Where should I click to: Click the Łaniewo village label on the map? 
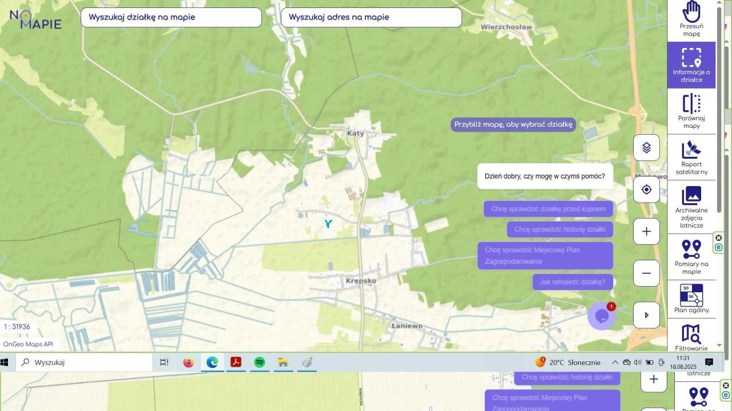[x=407, y=326]
